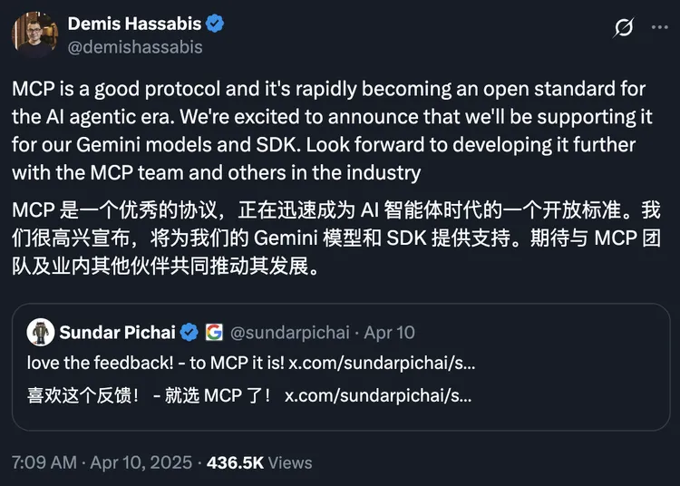Open the Sundar Pichai display name
The image size is (680, 486).
[x=118, y=333]
